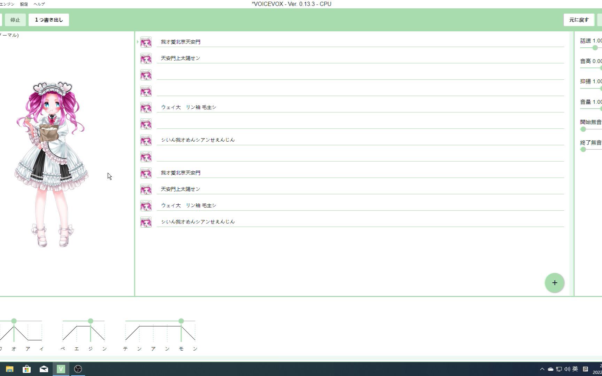Image resolution: width=602 pixels, height=376 pixels.
Task: Click text field of bottom-most シいん我オめんシアンせえんじん line
Action: (x=360, y=222)
